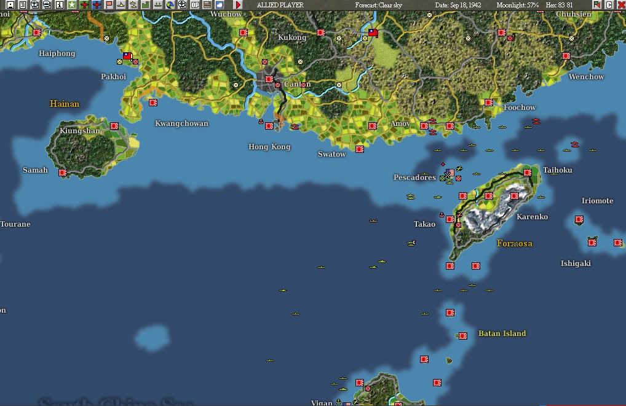Click the 'Tourane' map label
626x406 pixels.
15,224
